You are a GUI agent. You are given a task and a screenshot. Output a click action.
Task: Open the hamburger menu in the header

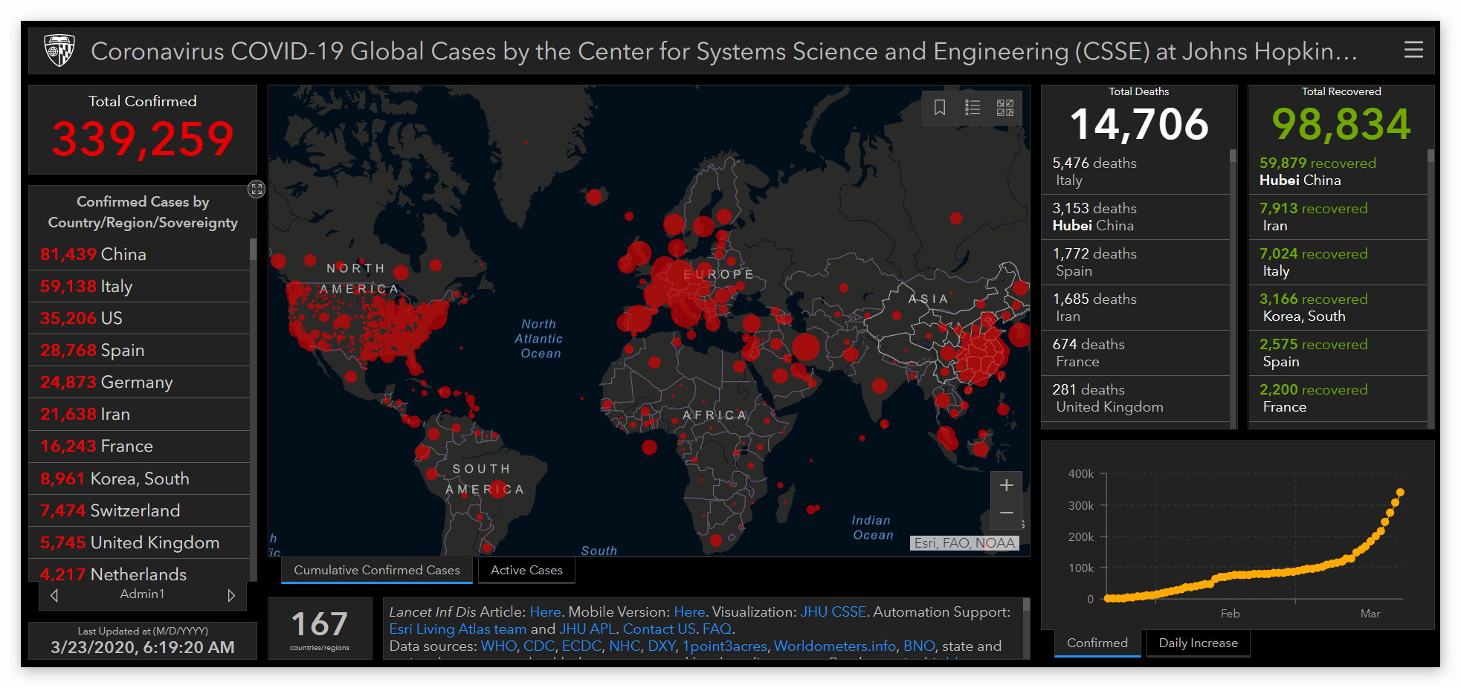click(1413, 50)
